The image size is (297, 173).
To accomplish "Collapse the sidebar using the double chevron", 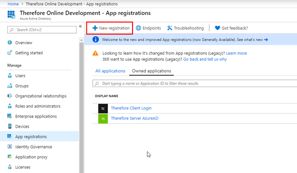I will 81,26.
